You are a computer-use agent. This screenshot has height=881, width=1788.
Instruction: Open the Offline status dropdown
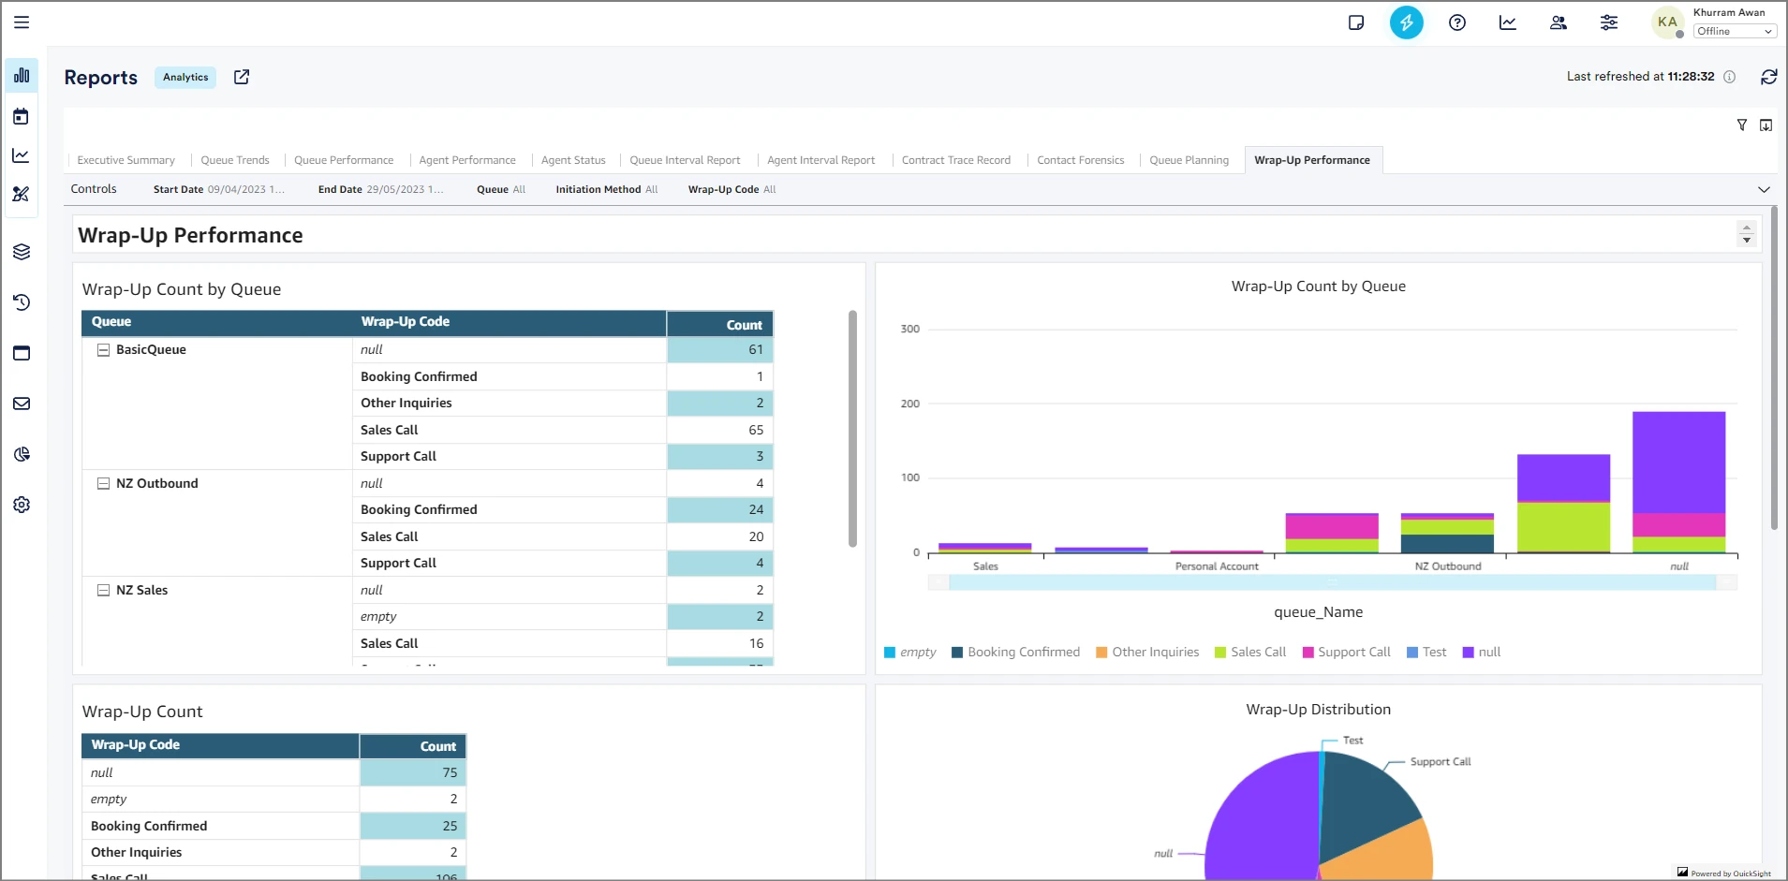point(1735,32)
